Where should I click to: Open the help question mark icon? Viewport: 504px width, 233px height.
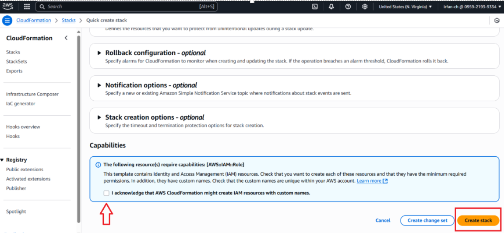348,7
